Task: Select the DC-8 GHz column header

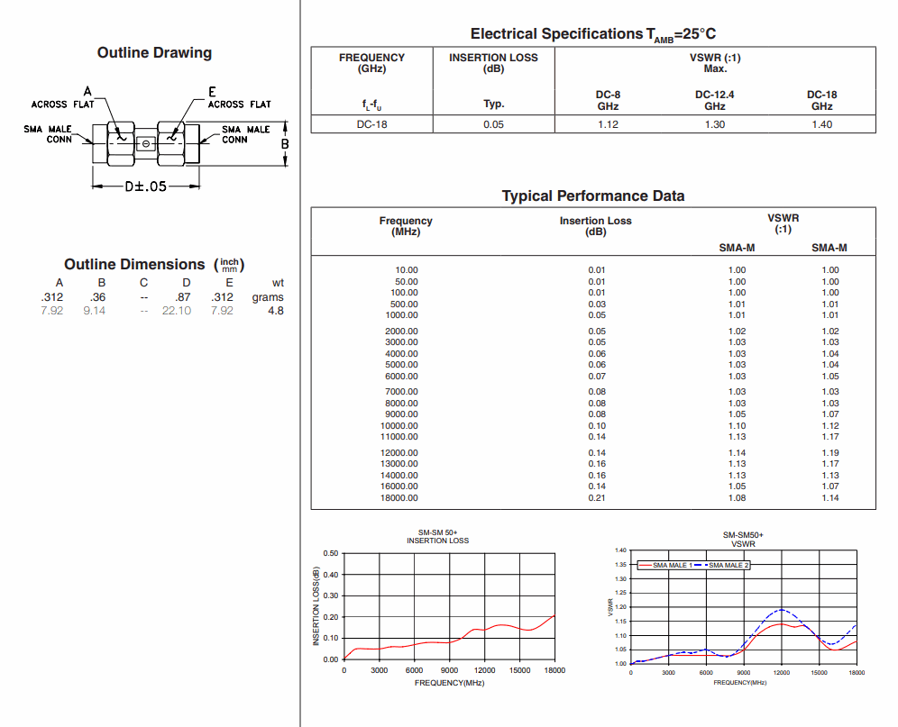Action: (x=608, y=100)
